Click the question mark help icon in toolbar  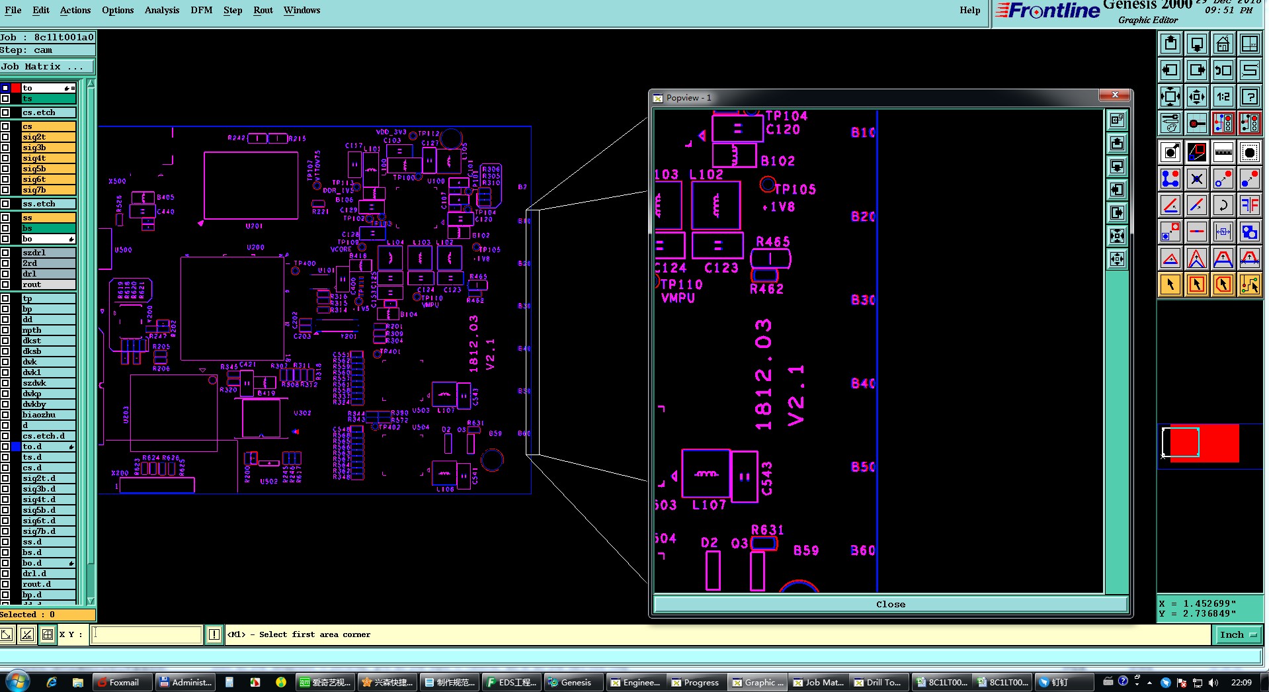(x=1250, y=97)
